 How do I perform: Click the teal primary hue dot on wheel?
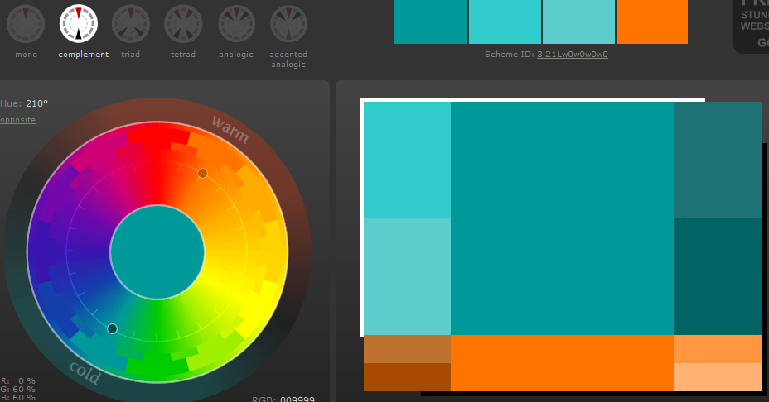click(113, 328)
